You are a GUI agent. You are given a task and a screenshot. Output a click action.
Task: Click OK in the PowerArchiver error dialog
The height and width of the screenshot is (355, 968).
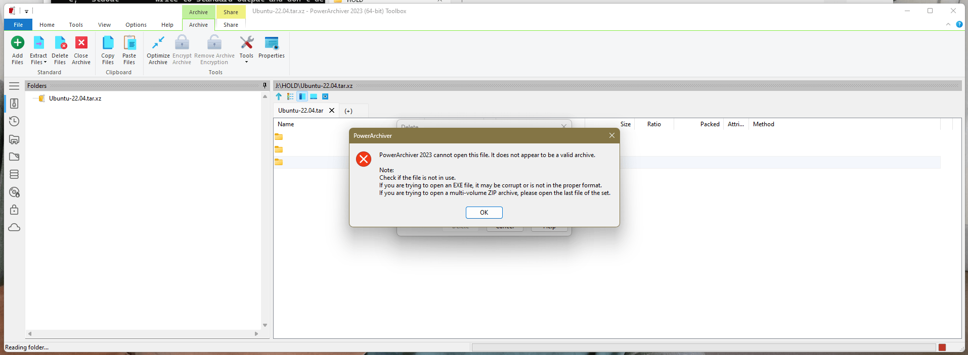484,213
